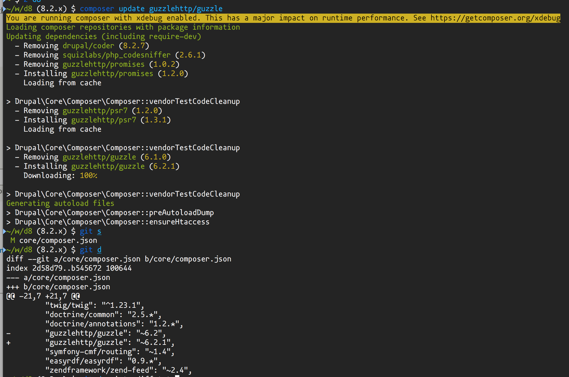Click first 'vendorTestCodeCleanup' script line
Image resolution: width=569 pixels, height=377 pixels.
tap(123, 101)
